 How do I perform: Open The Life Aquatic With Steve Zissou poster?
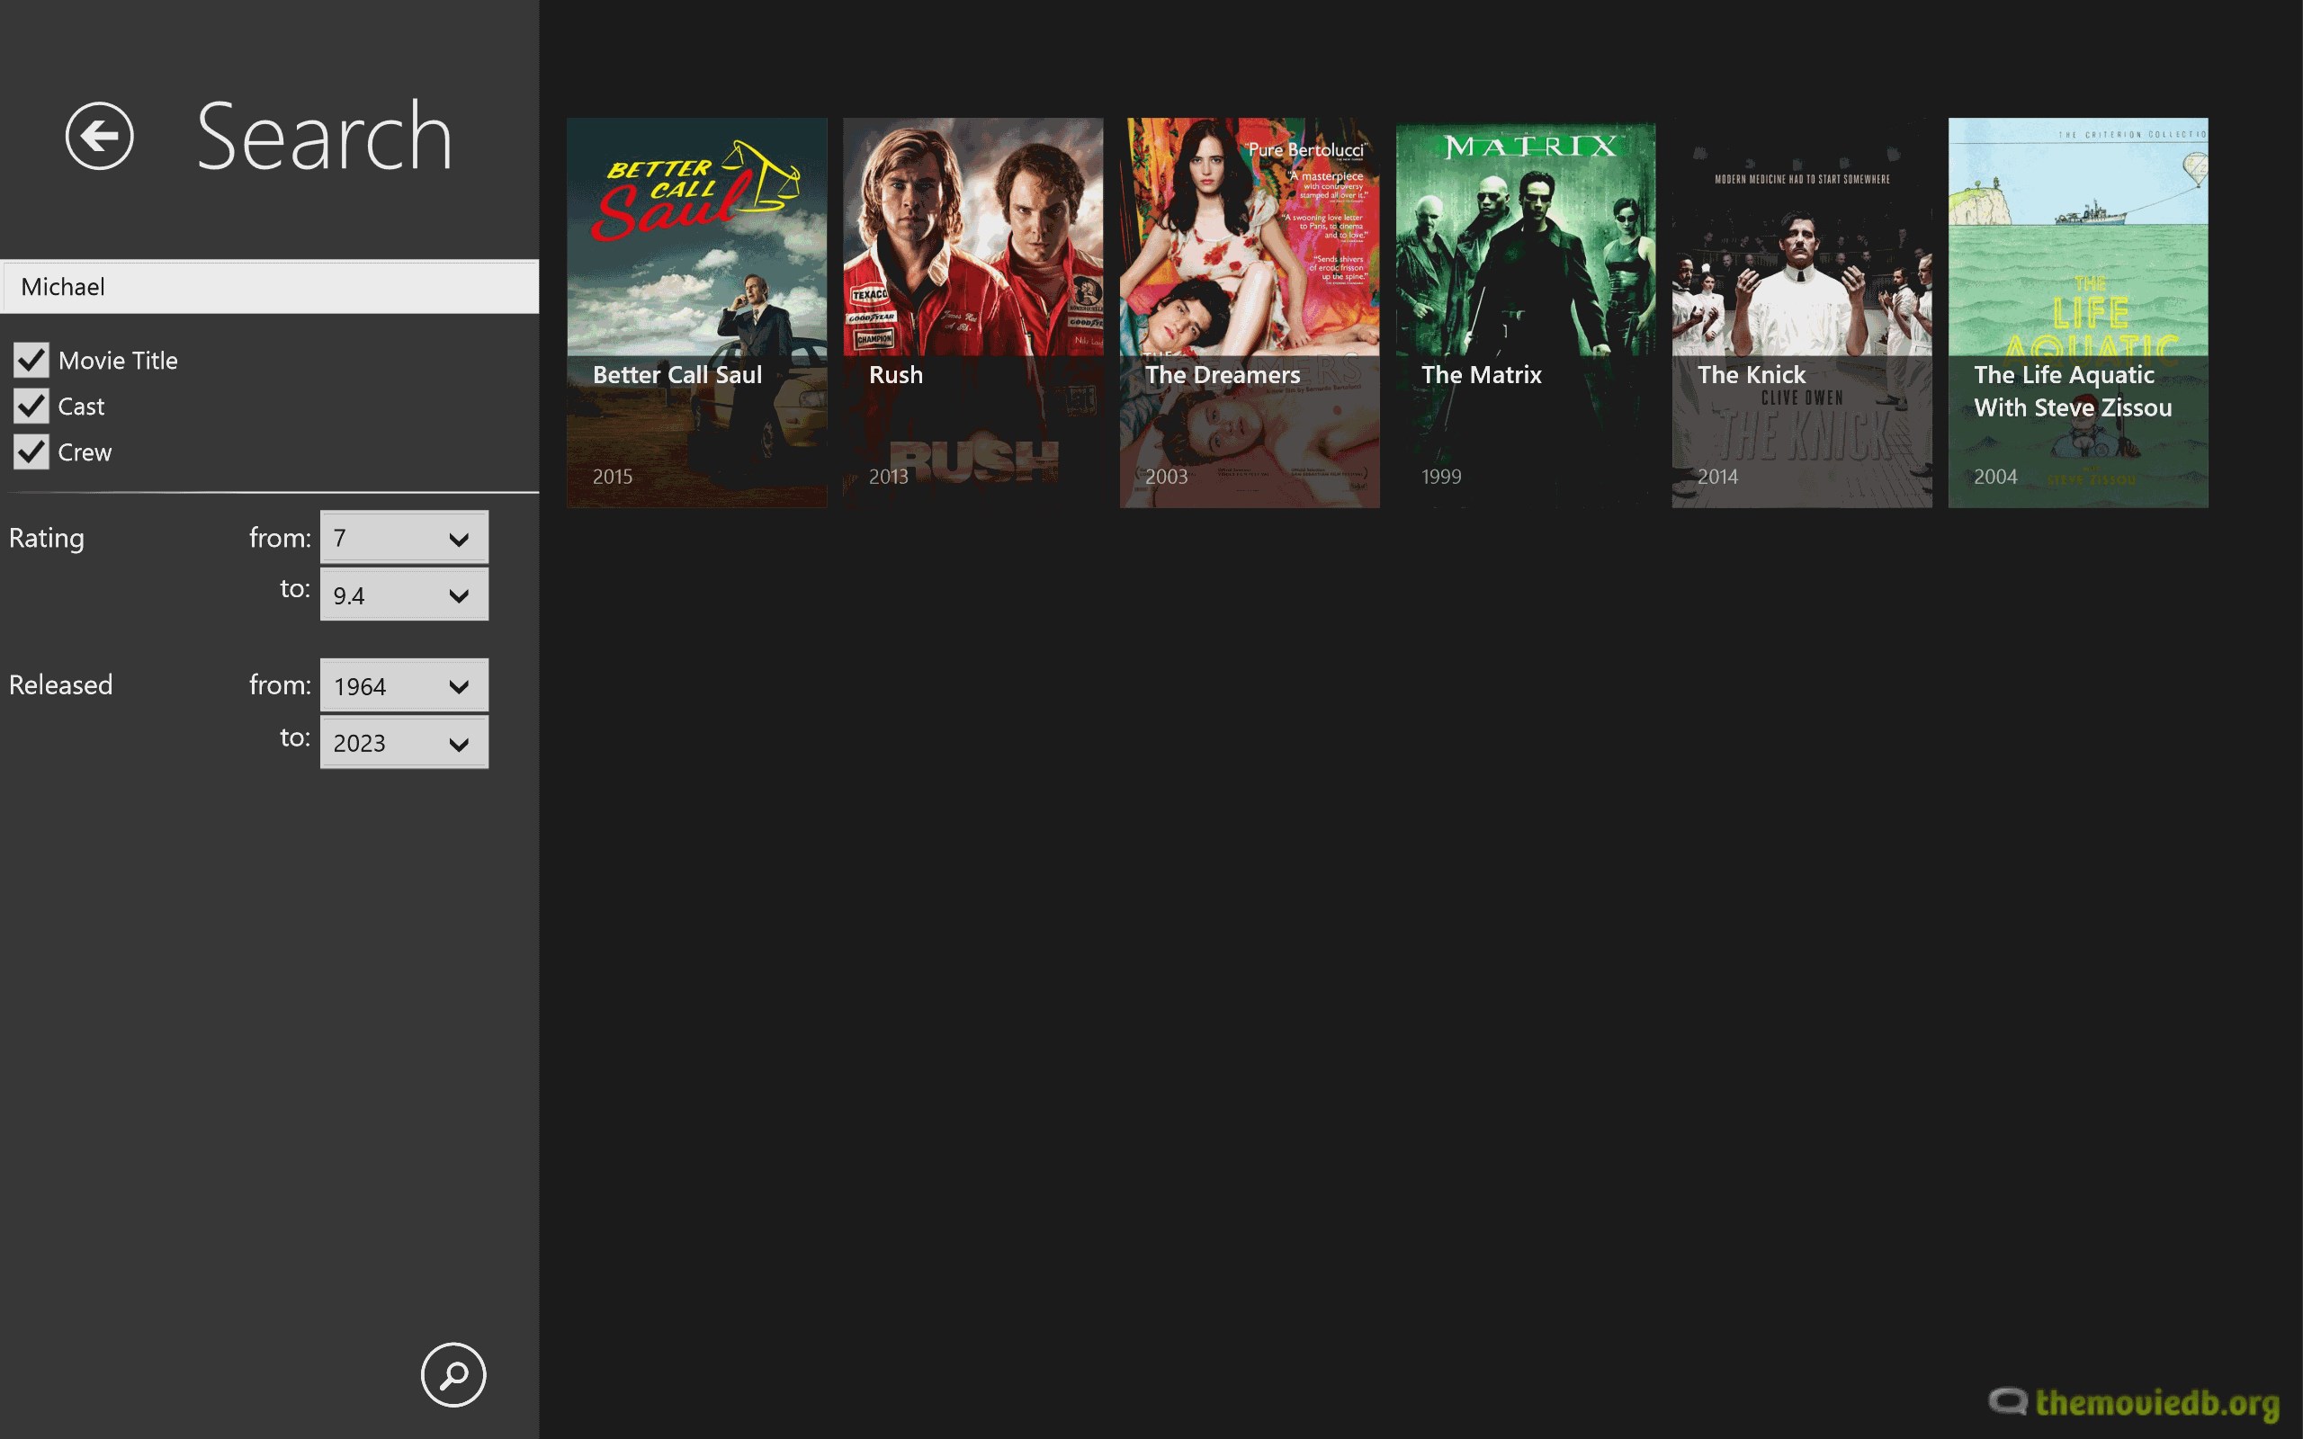tap(2077, 238)
